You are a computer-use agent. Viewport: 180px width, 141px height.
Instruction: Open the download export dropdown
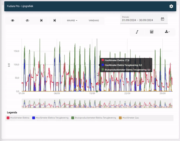(167, 32)
